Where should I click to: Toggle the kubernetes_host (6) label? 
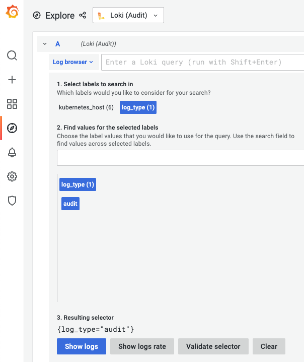pos(86,107)
